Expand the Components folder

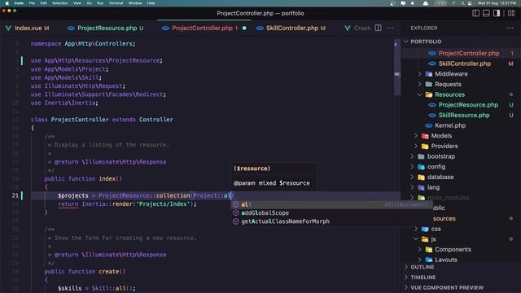click(x=453, y=249)
